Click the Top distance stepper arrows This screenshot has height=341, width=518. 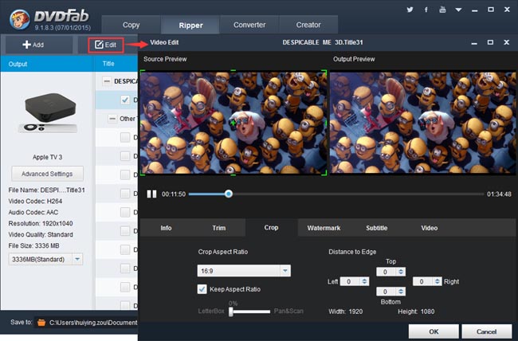point(401,272)
